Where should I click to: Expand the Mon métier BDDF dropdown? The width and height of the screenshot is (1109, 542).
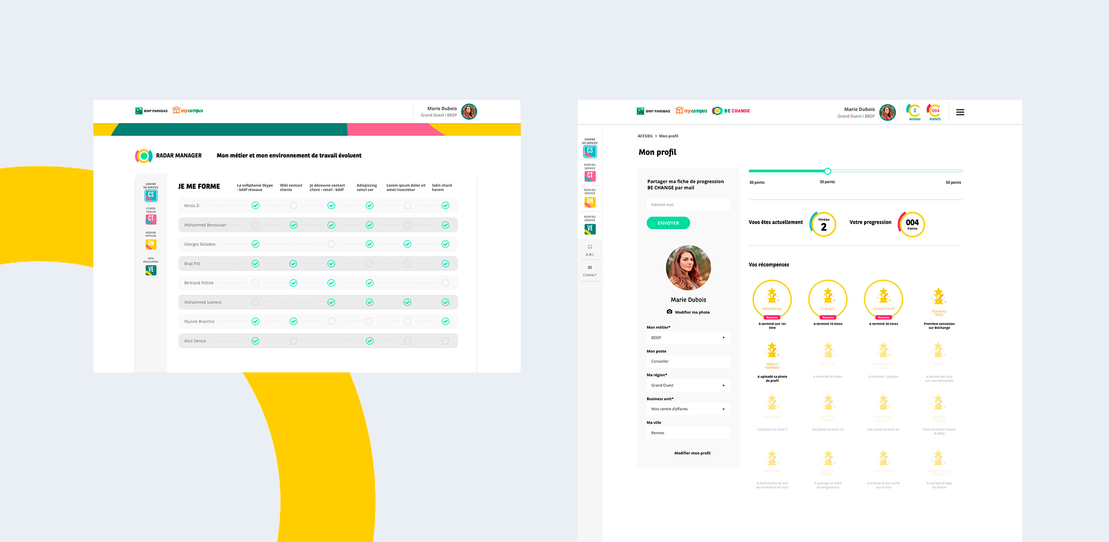(688, 338)
